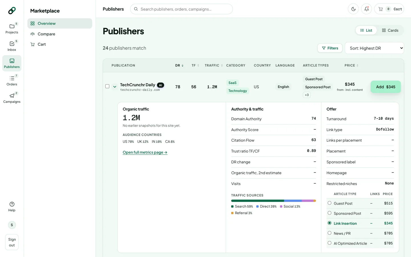Image resolution: width=411 pixels, height=257 pixels.
Task: Switch to Cards view
Action: [390, 30]
